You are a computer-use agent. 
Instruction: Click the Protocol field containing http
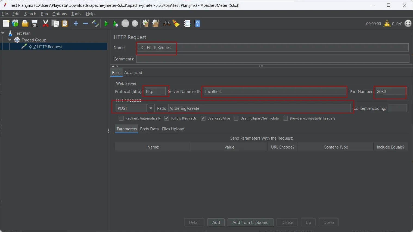tap(155, 92)
